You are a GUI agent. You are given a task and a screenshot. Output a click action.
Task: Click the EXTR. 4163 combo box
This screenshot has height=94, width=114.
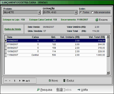click(60, 12)
